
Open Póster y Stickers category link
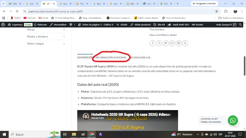38,36
